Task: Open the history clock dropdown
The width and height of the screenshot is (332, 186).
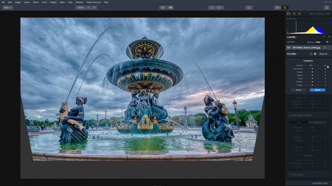Action: click(x=220, y=7)
